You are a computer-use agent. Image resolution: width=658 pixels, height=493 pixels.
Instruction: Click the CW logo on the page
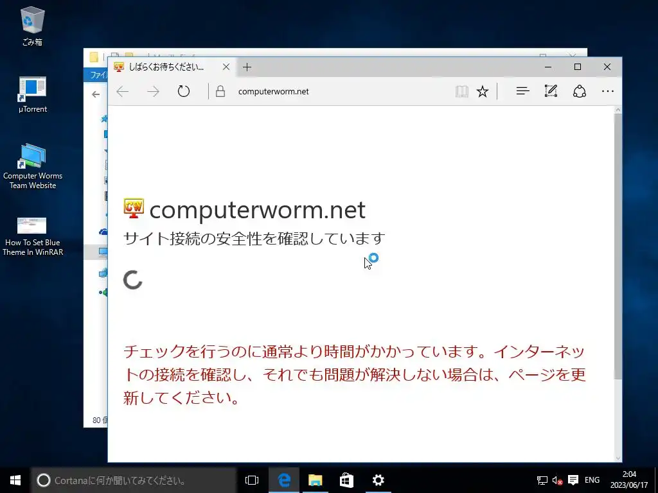click(x=134, y=208)
